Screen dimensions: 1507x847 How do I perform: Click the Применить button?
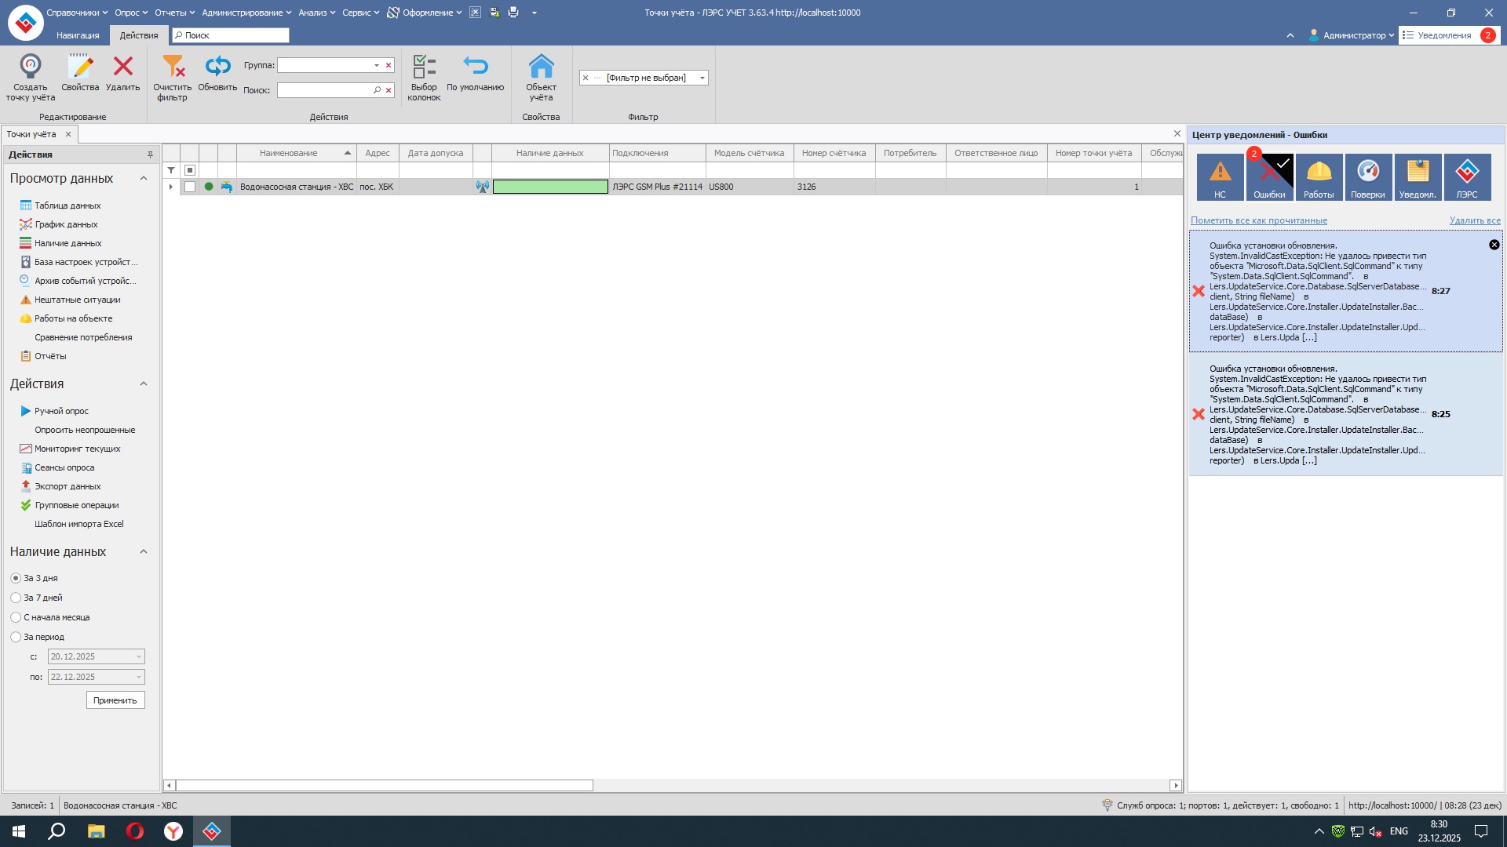115,700
